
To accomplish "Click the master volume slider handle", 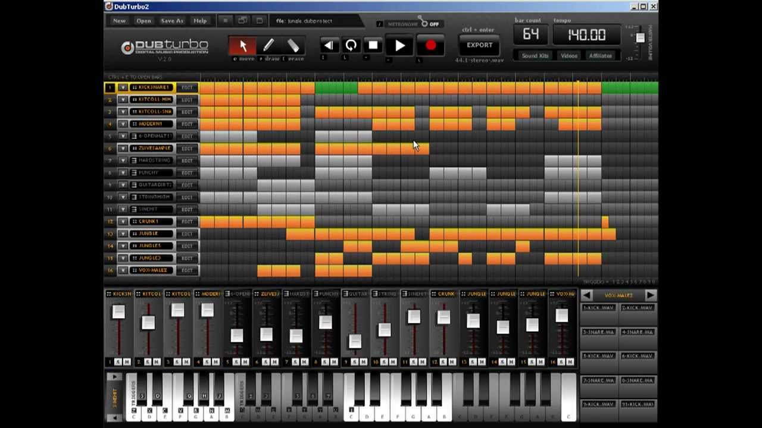I will tap(640, 37).
